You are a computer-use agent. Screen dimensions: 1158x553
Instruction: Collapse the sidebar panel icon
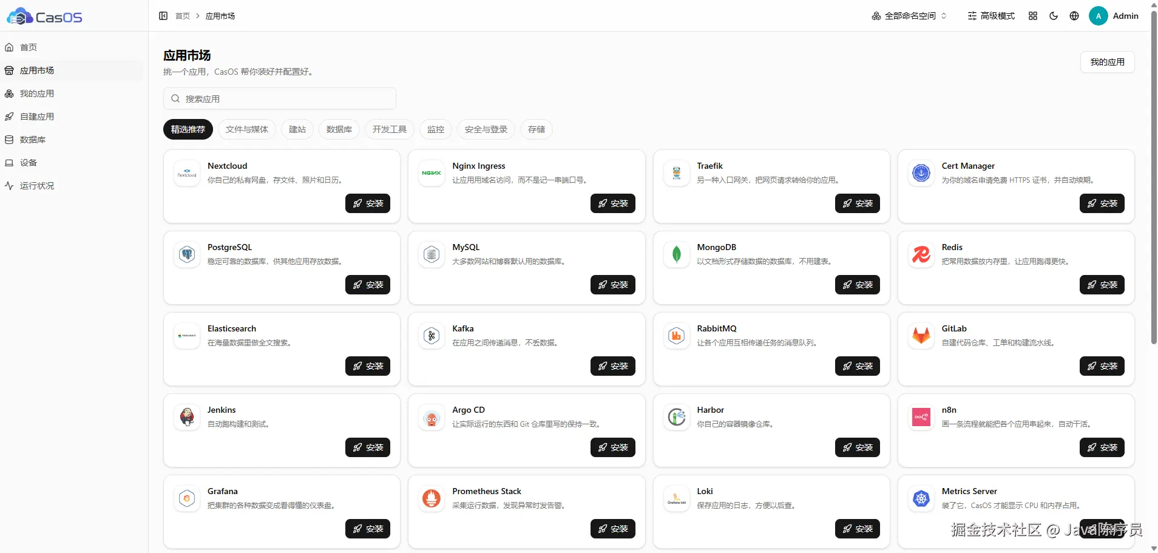click(163, 16)
